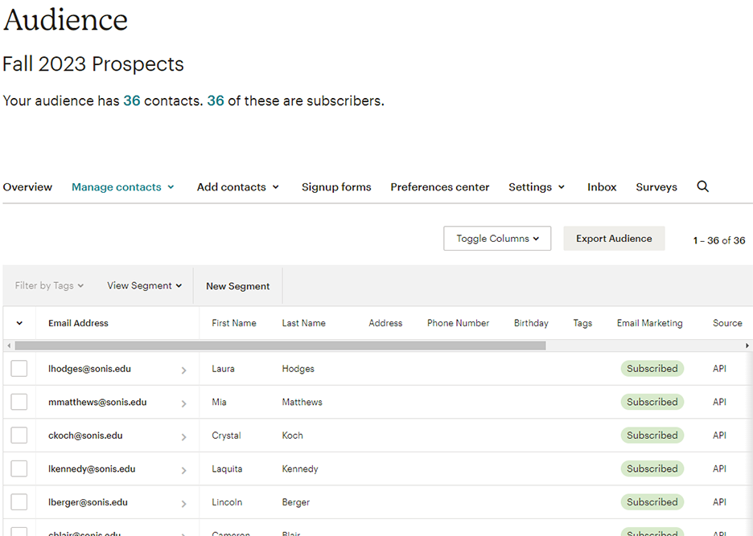This screenshot has width=753, height=536.
Task: Expand details for lberger@sonis.edu row chevron
Action: coord(184,501)
